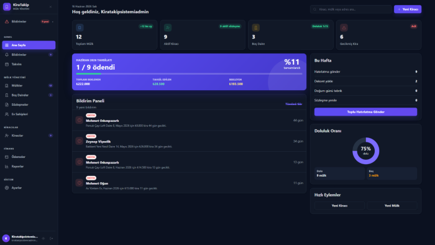Click alert icon on Zeynep Vişnelik row
Image resolution: width=435 pixels, height=245 pixels.
[x=80, y=141]
